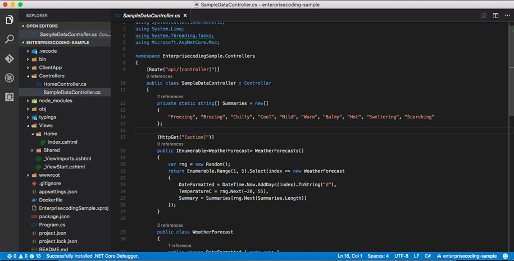The width and height of the screenshot is (514, 261).
Task: Open _ViewImports.cshtml file
Action: [65, 158]
